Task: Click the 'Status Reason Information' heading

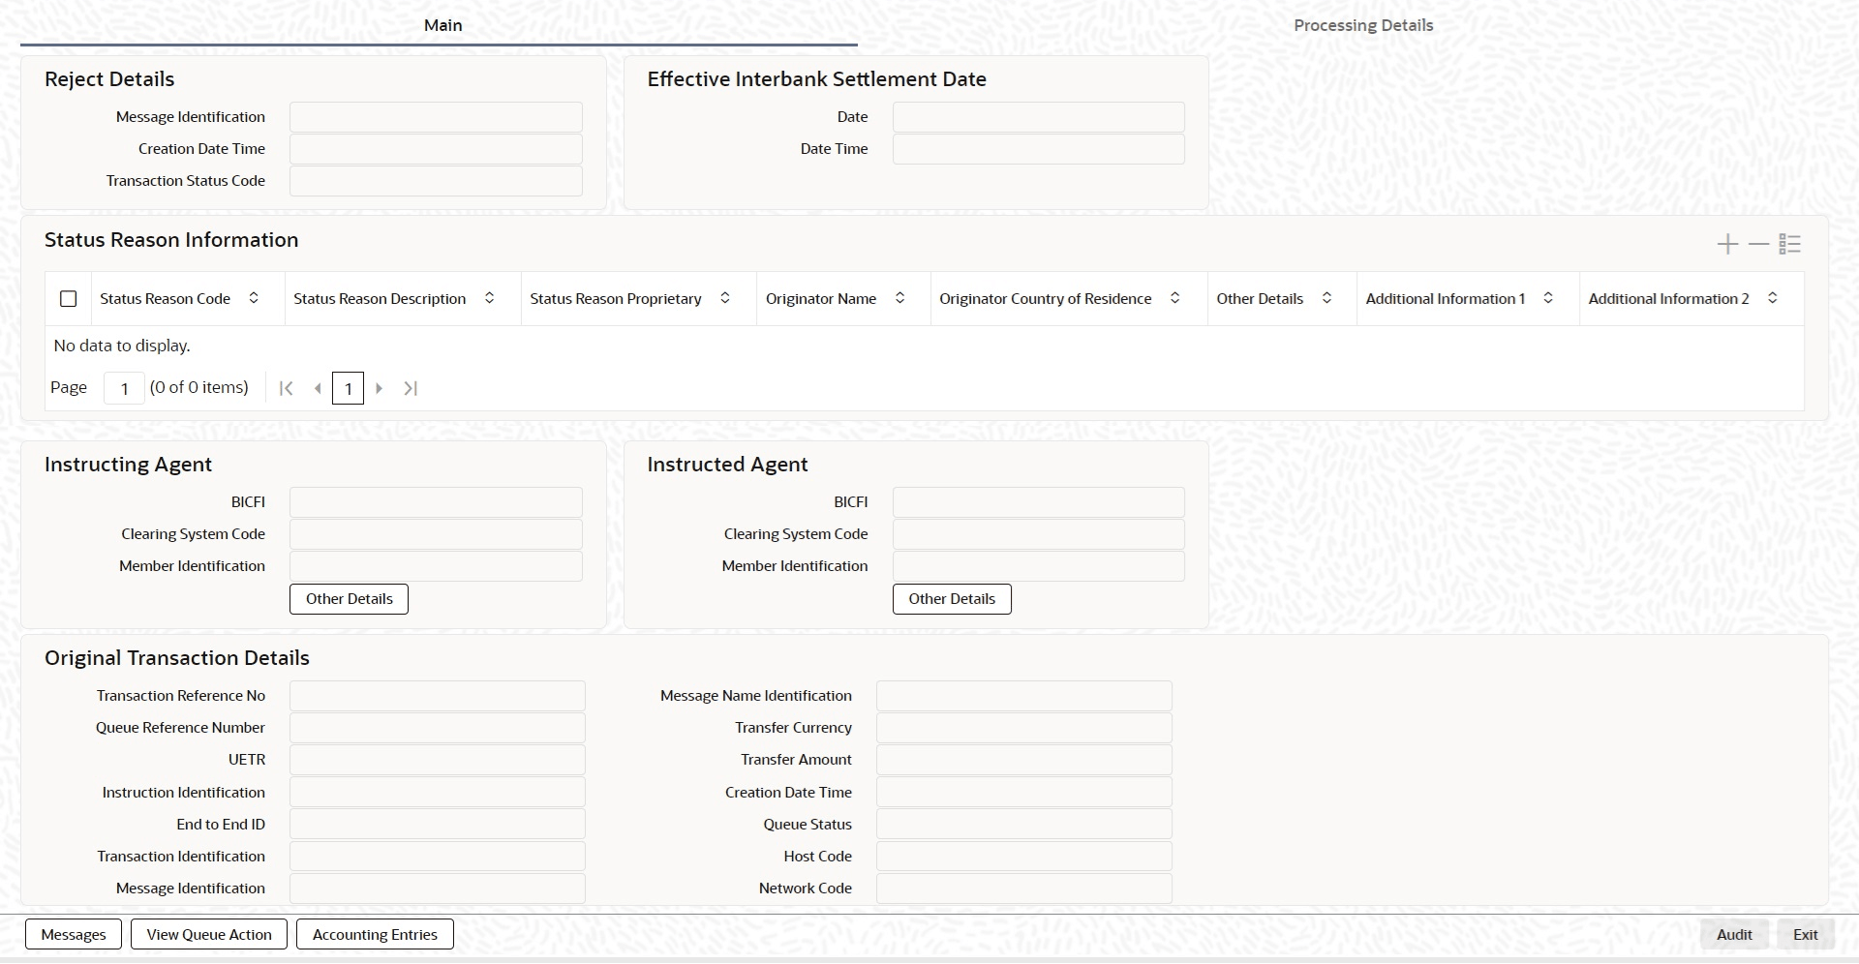Action: pyautogui.click(x=171, y=240)
